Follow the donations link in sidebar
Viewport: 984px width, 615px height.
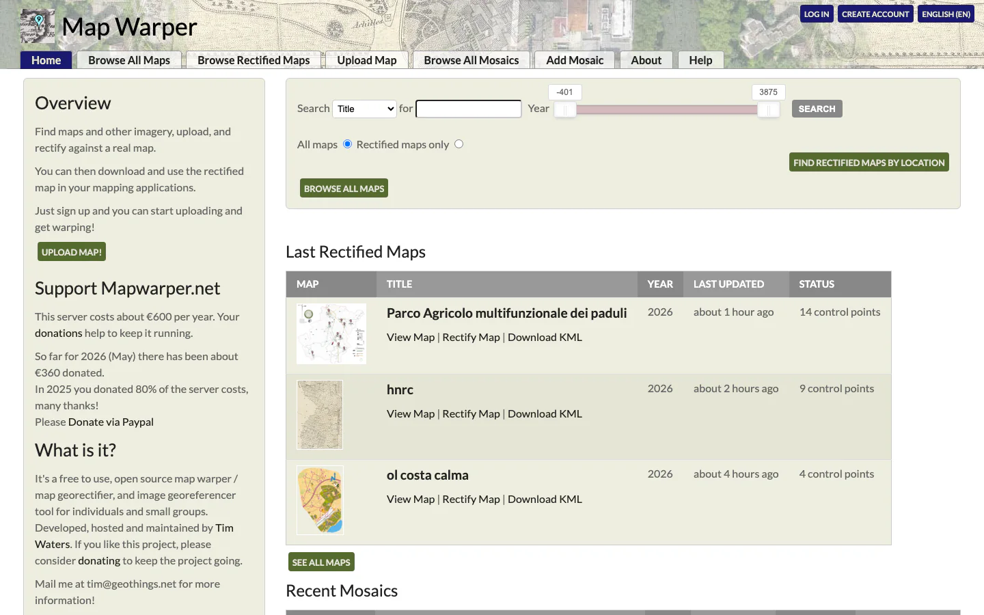point(59,333)
